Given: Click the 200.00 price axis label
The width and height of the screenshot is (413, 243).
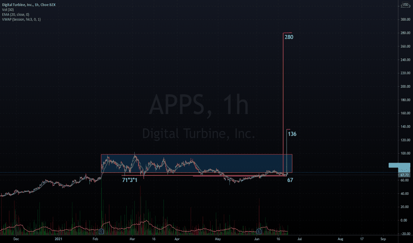Looking at the screenshot, I should coord(405,87).
